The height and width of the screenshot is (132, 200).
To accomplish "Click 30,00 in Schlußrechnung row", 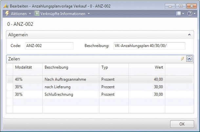I will [147, 94].
